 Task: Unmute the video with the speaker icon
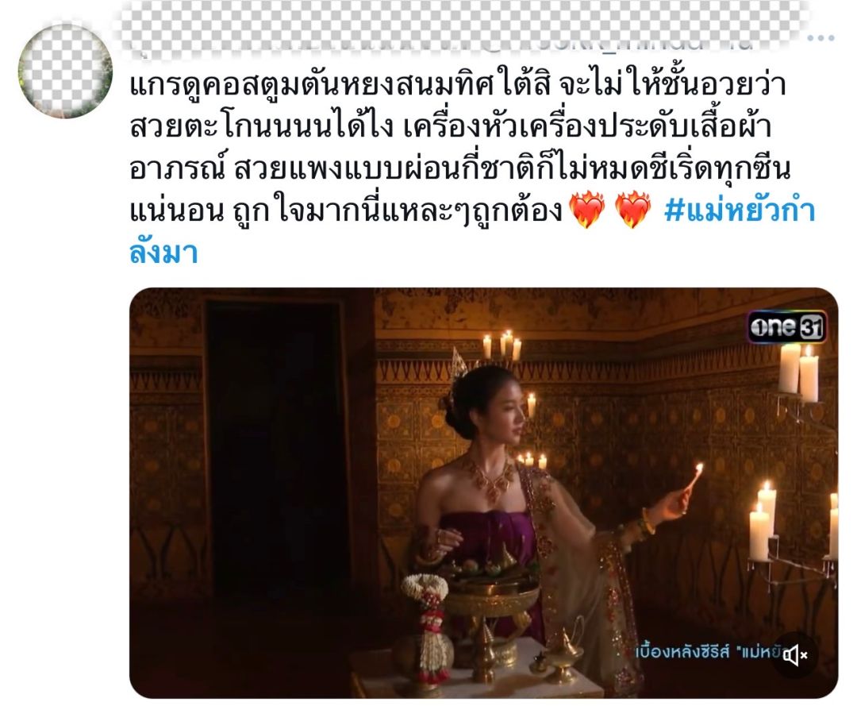796,654
